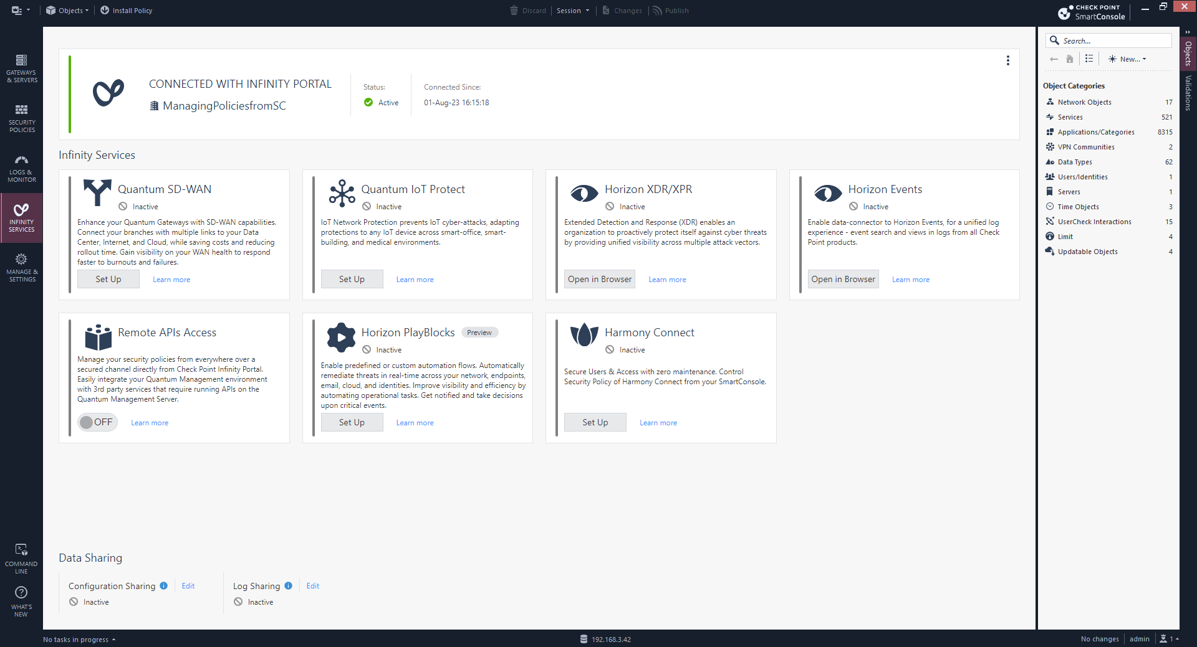Click the admin user status entry

(1139, 639)
